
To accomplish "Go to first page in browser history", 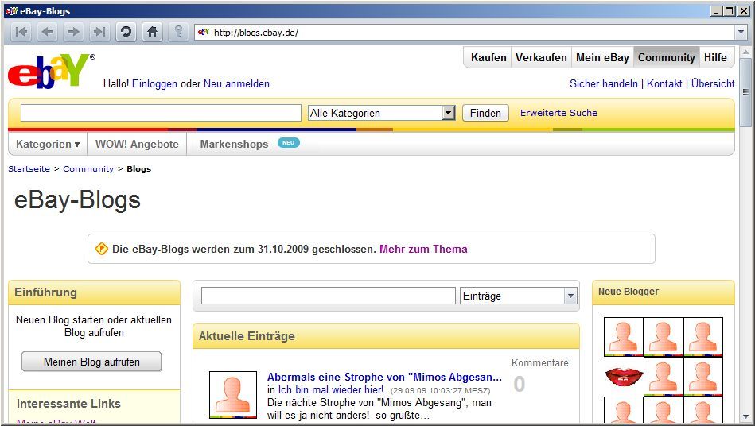I will [x=21, y=33].
